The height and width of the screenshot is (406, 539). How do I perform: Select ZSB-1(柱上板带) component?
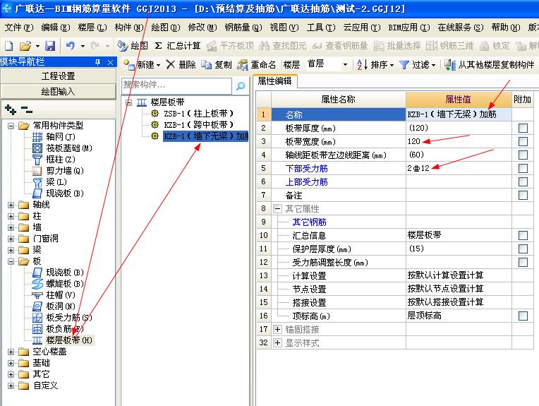click(199, 114)
